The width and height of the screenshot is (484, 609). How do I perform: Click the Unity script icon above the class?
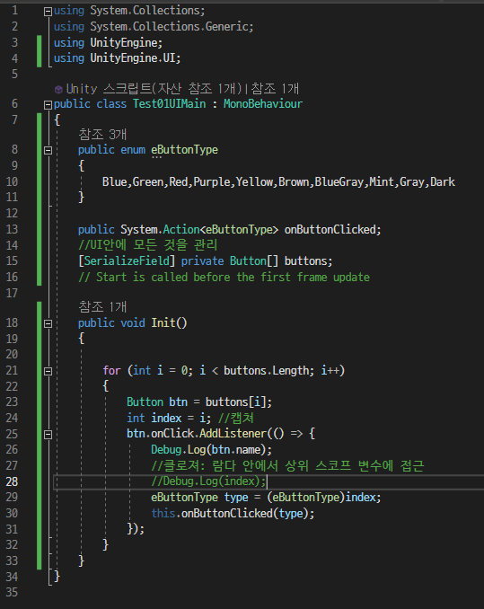click(58, 89)
